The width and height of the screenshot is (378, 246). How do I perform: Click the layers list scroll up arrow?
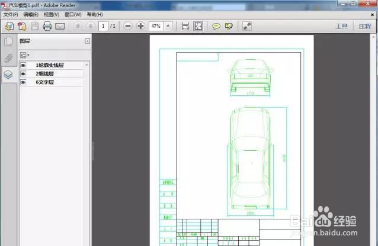coord(87,64)
